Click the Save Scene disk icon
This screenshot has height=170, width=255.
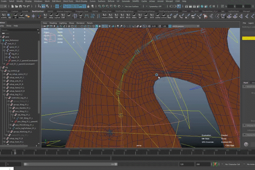point(20,6)
